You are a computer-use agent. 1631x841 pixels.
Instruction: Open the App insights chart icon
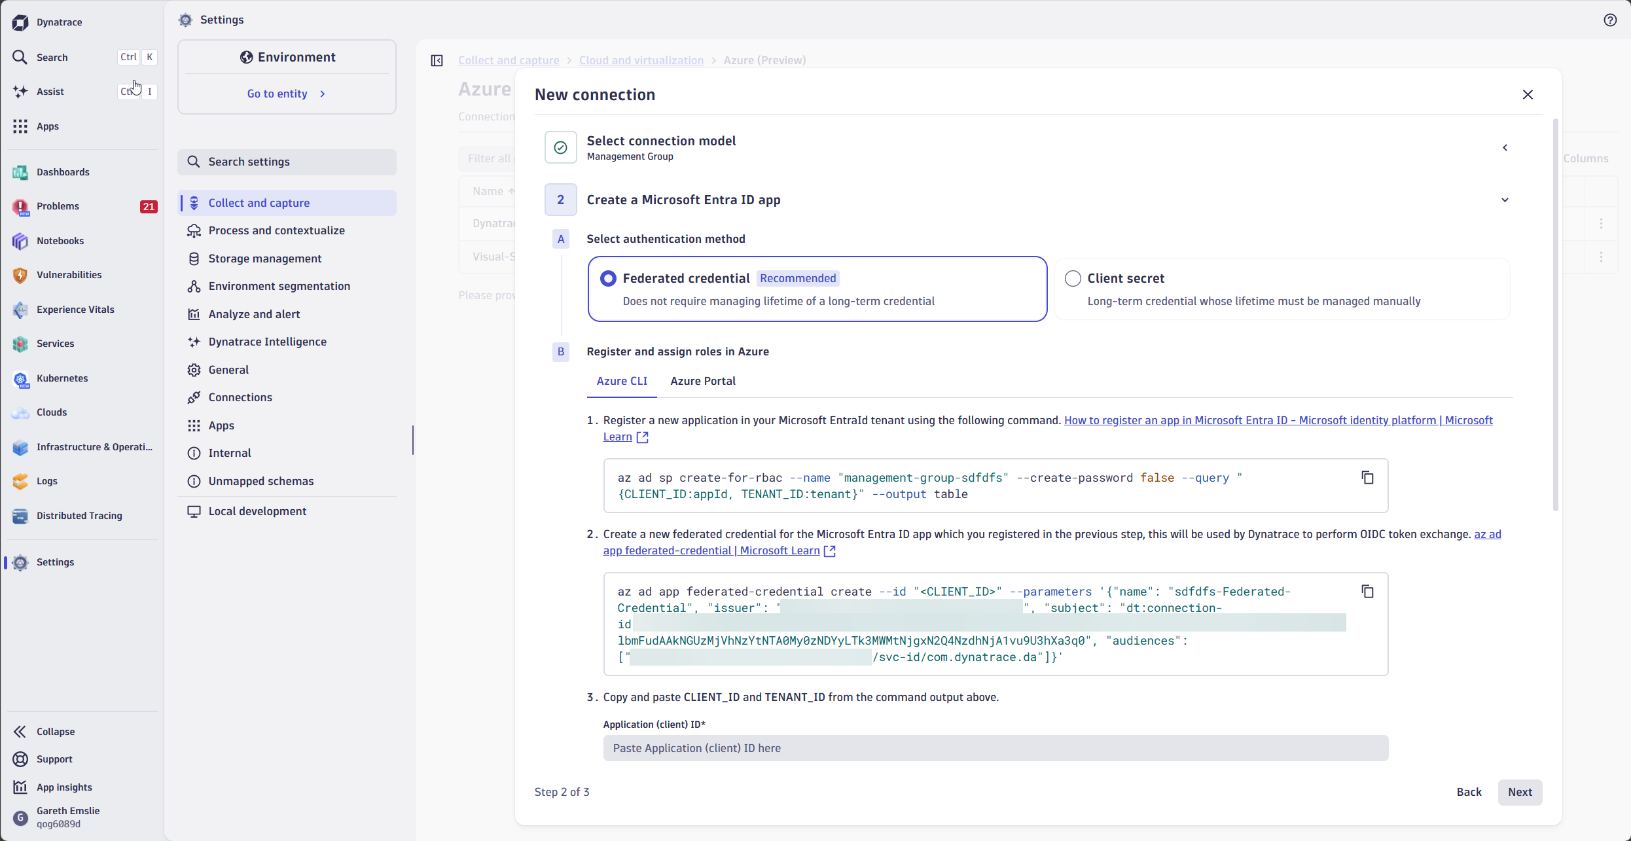[20, 787]
